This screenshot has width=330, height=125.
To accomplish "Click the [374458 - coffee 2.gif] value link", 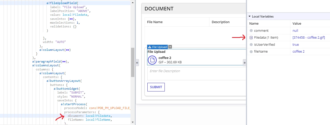I will 309,38.
